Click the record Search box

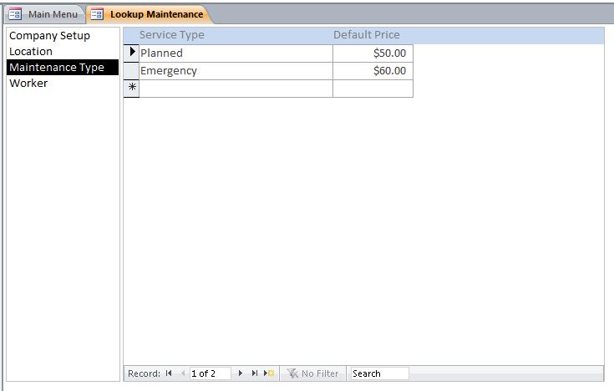[379, 373]
